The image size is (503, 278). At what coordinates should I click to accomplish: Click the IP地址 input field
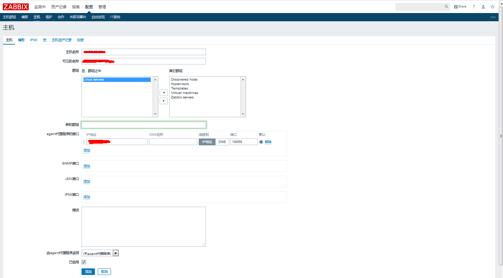pyautogui.click(x=117, y=142)
